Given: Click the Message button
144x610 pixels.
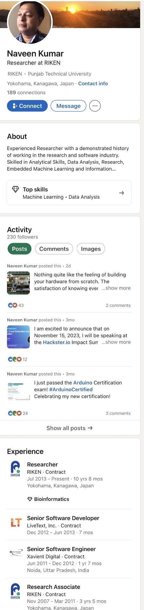Looking at the screenshot, I should pyautogui.click(x=69, y=106).
